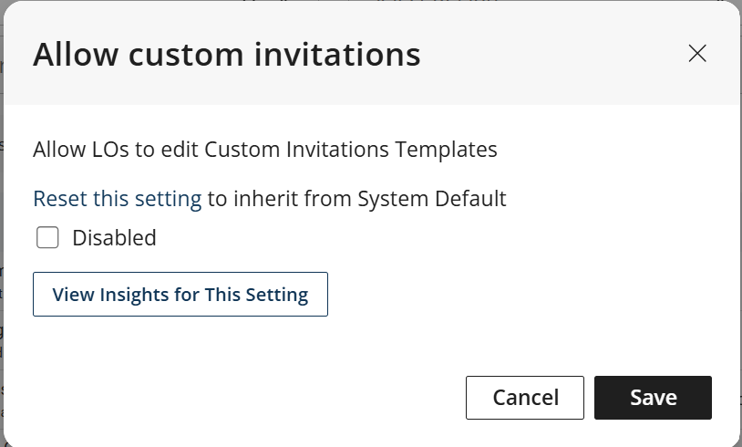The height and width of the screenshot is (447, 742).
Task: Toggle the Disabled checkbox
Action: coord(47,238)
